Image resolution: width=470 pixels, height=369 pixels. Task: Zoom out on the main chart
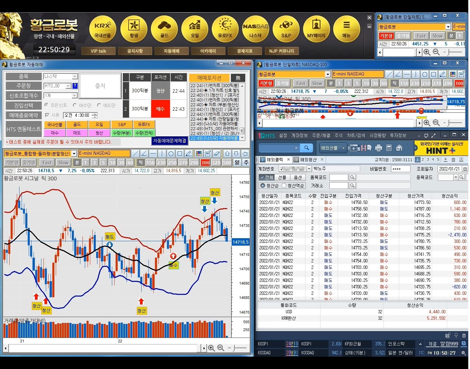(x=221, y=348)
